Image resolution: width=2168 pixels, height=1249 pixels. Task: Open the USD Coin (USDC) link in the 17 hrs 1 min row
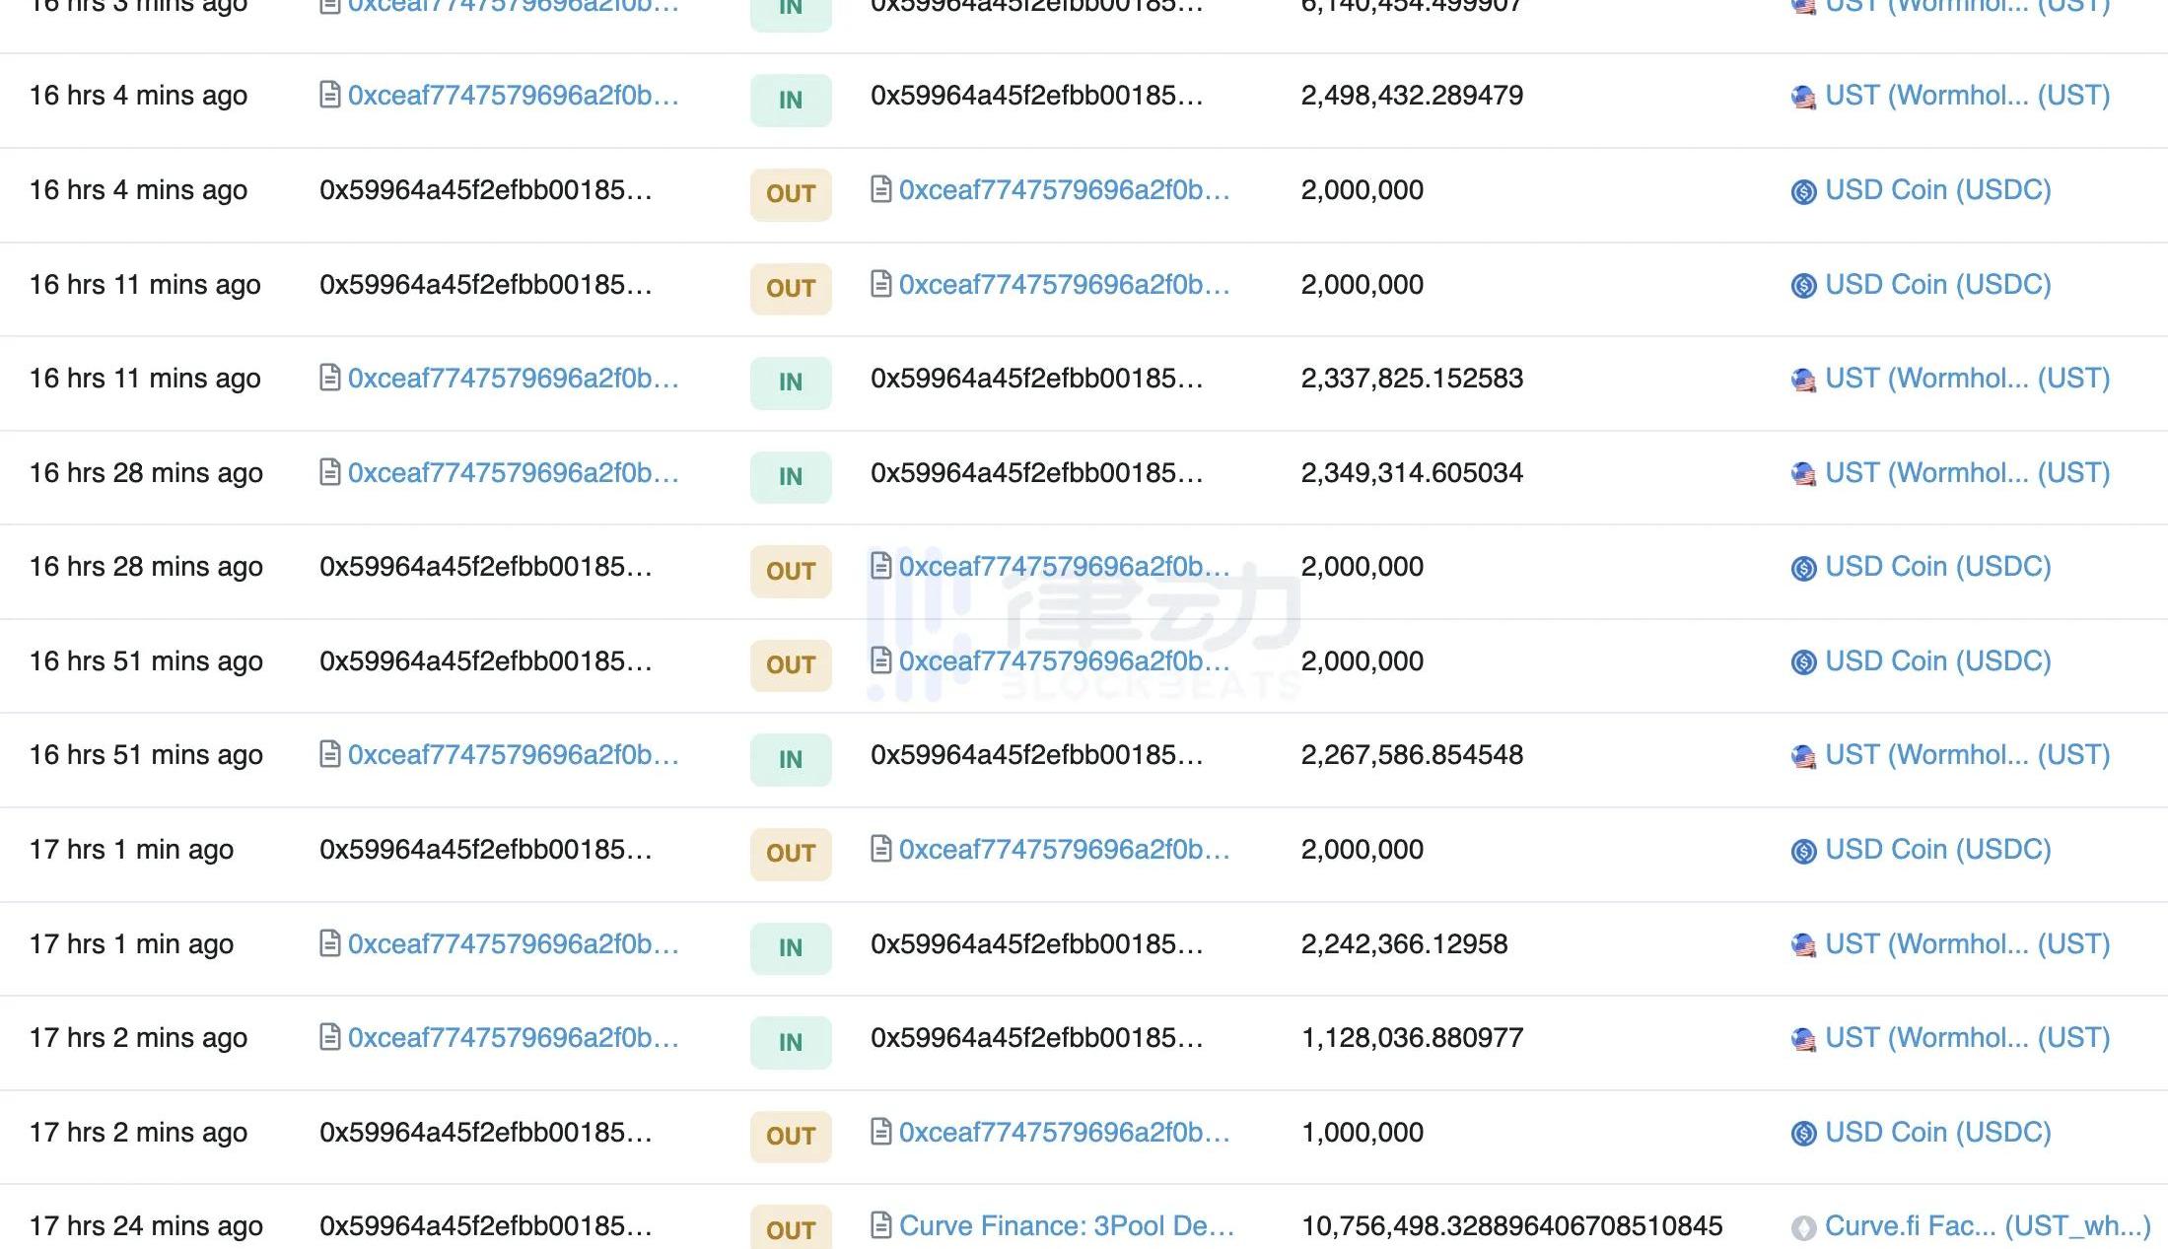1937,849
